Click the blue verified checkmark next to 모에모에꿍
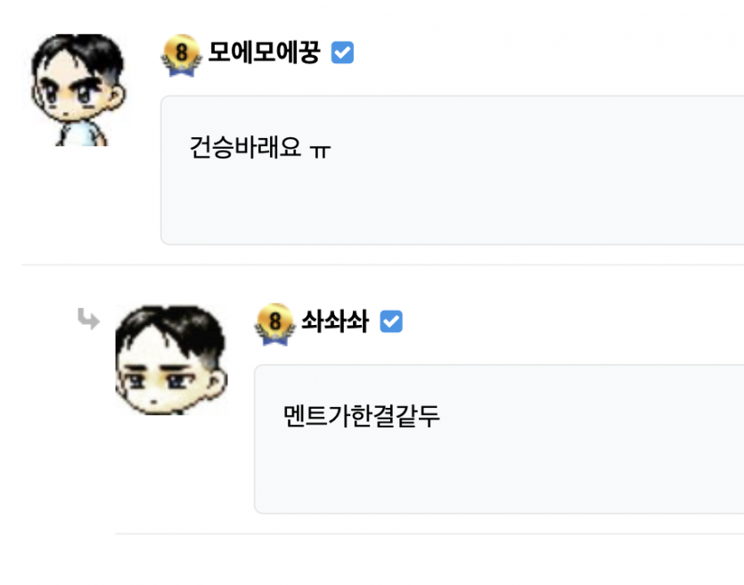This screenshot has height=585, width=744. [x=342, y=53]
